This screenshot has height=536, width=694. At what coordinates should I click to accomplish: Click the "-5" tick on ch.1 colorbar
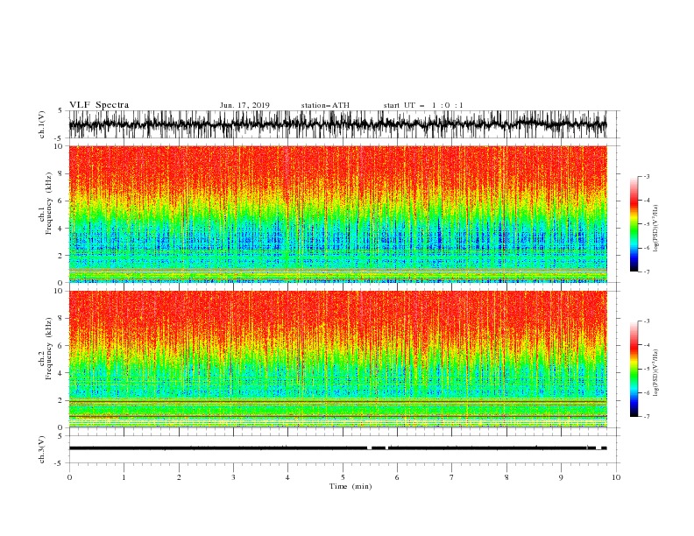(646, 224)
